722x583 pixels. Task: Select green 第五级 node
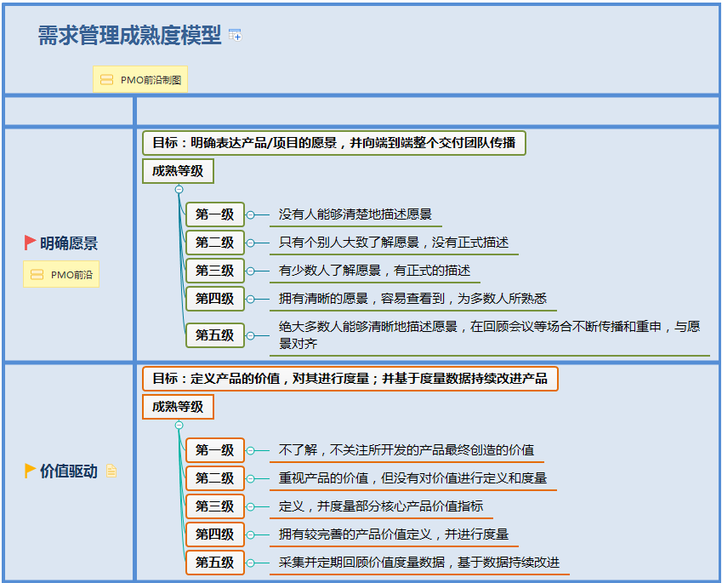coord(214,335)
